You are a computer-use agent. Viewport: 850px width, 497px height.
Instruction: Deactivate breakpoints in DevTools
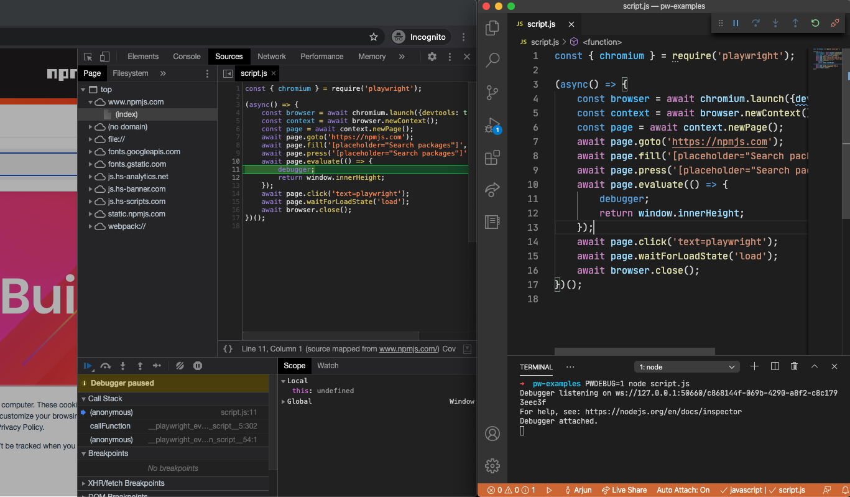click(x=180, y=366)
